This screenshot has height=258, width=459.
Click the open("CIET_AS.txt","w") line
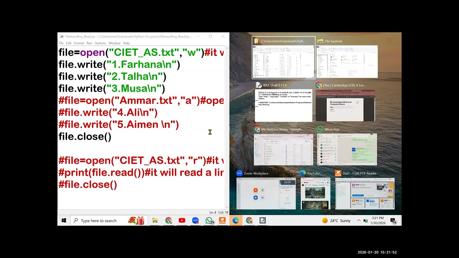point(141,52)
